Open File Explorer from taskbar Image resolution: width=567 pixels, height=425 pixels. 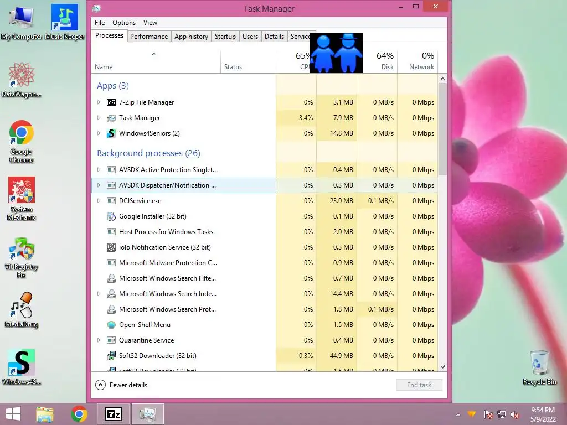point(45,414)
